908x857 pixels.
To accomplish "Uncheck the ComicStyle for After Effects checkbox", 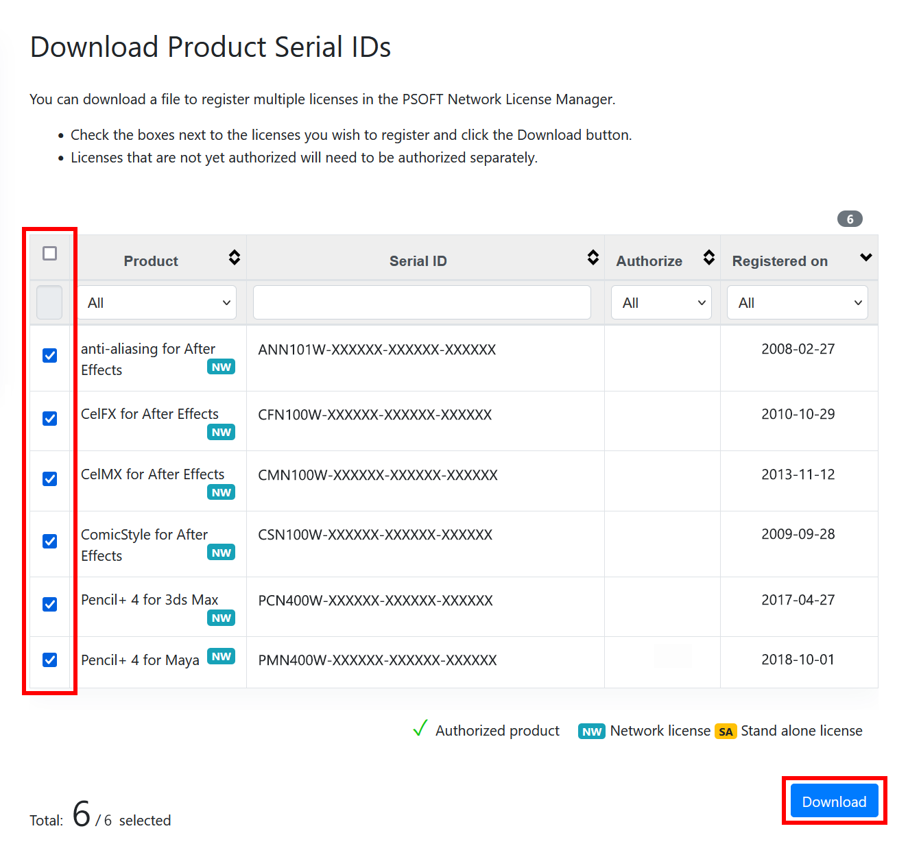I will pos(50,541).
